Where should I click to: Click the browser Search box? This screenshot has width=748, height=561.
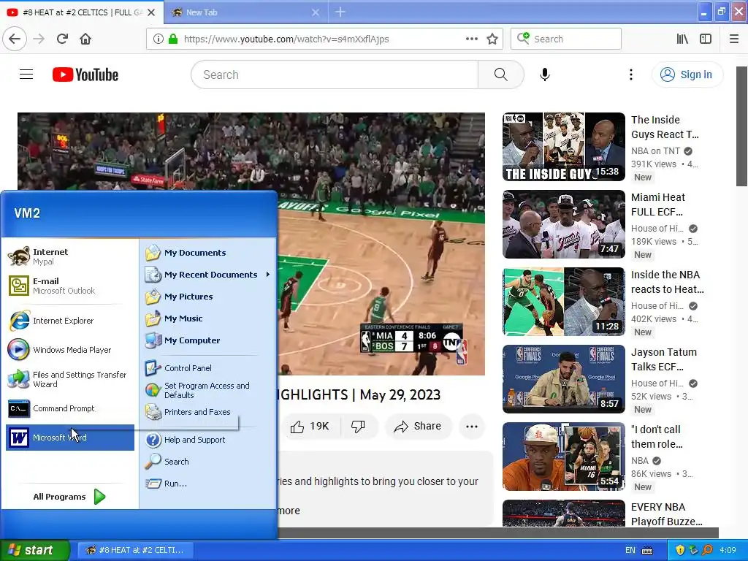[566, 39]
